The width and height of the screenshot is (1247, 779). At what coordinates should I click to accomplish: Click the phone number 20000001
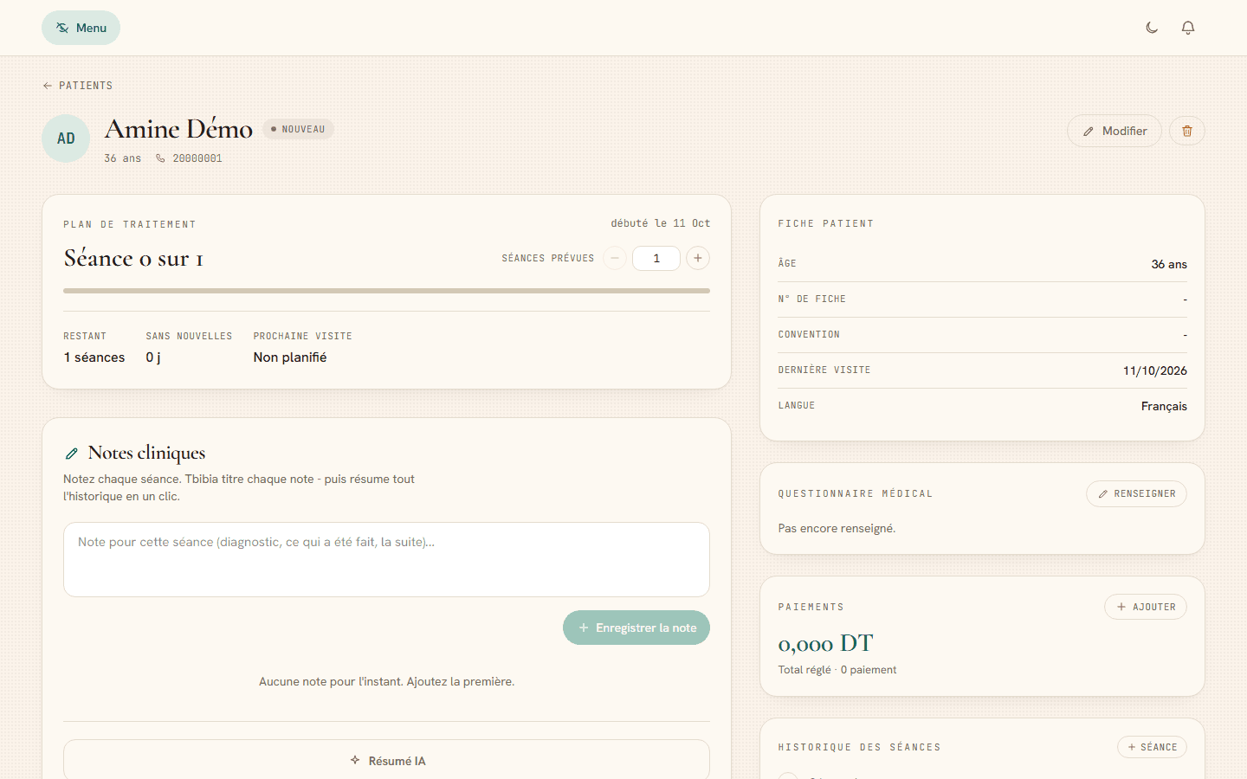click(x=197, y=158)
